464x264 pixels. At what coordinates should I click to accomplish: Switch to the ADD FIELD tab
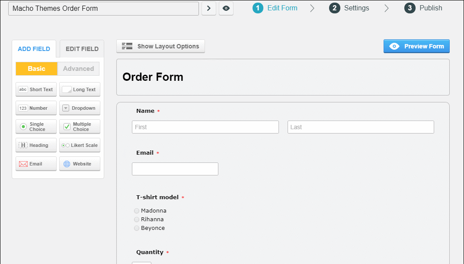34,49
